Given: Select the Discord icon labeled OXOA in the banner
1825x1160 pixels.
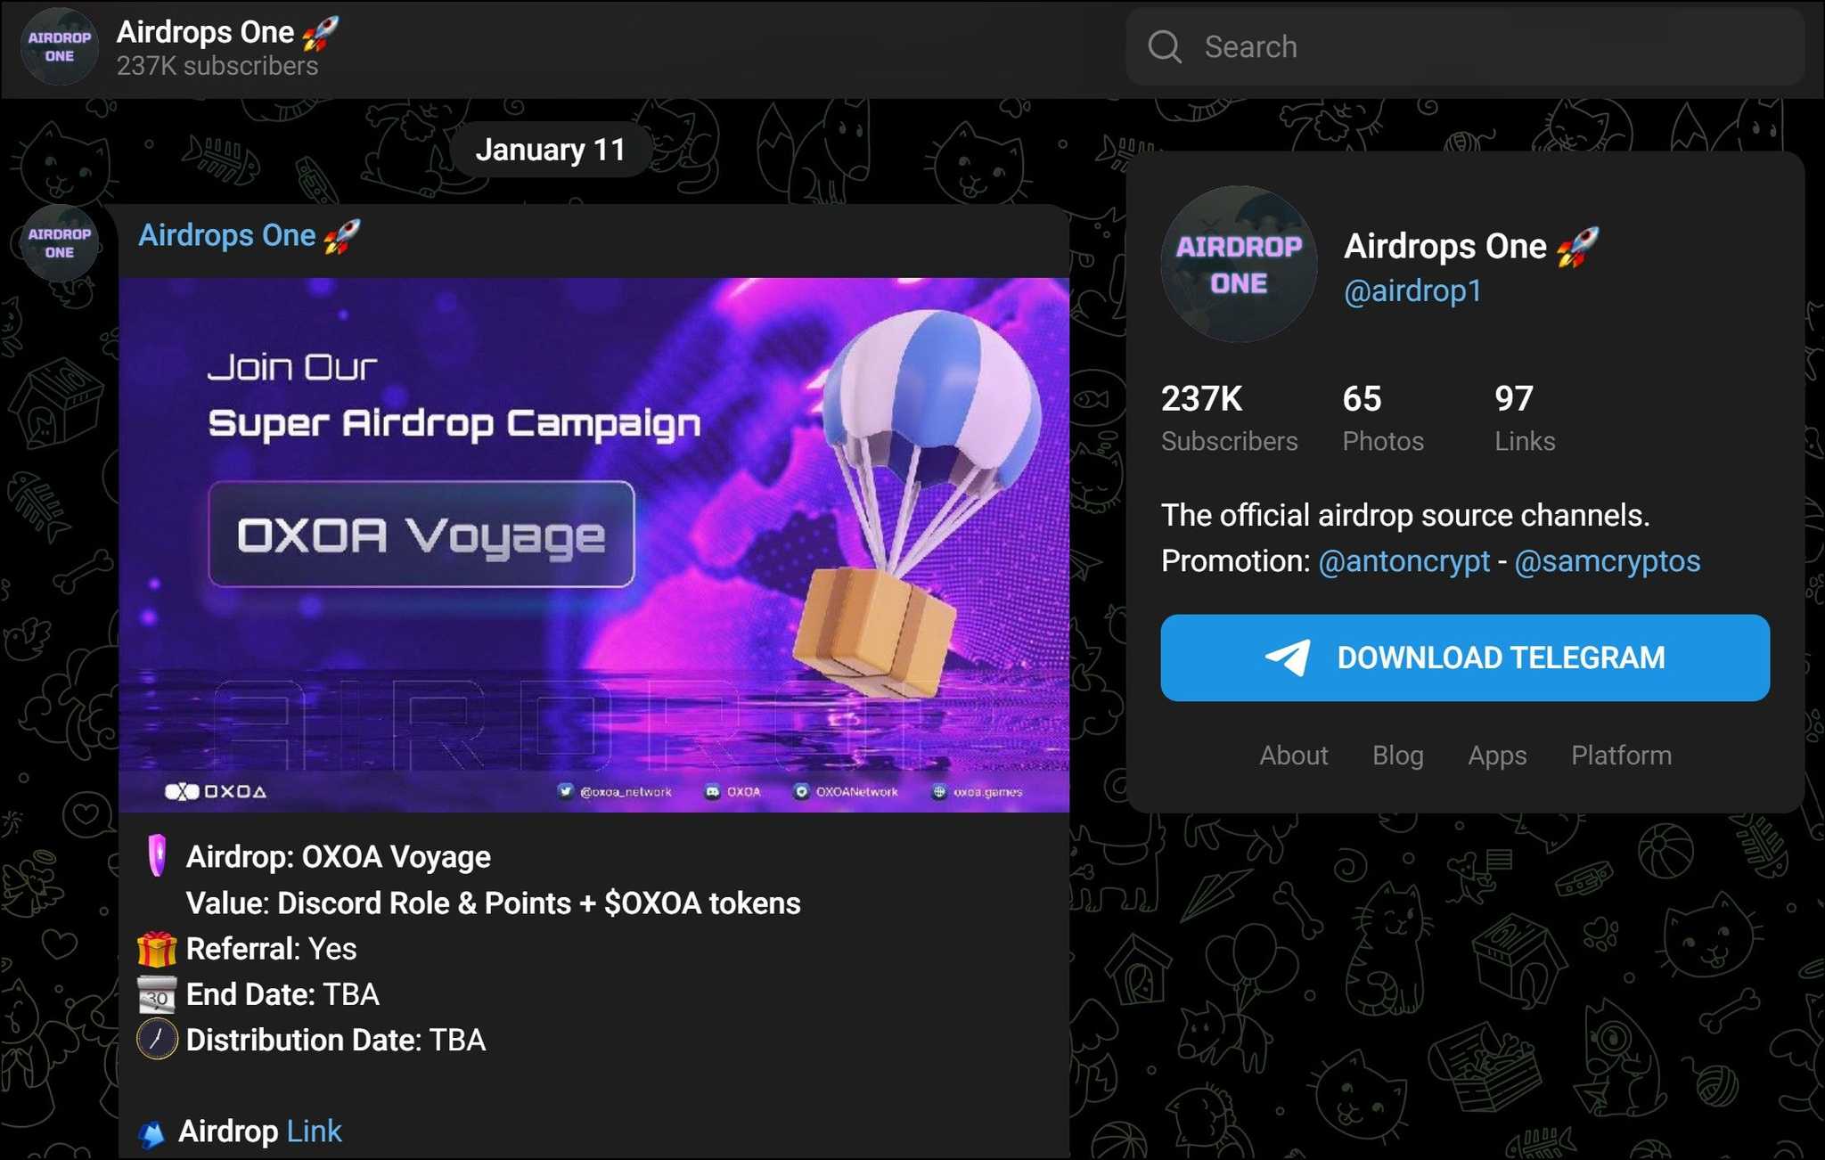Looking at the screenshot, I should coord(714,791).
